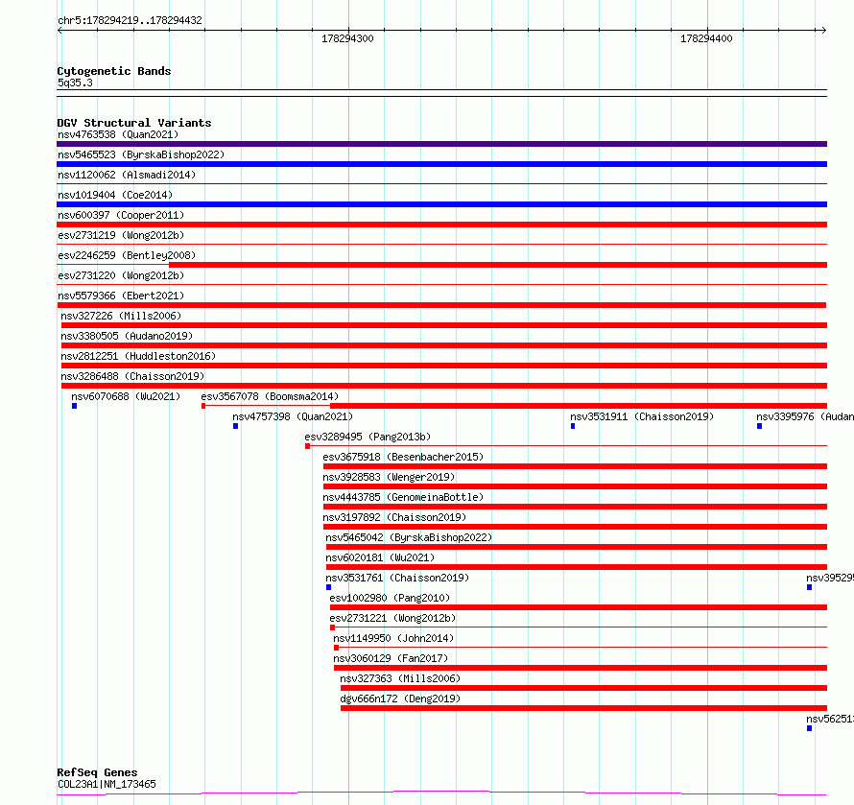Click nsv3380505 (Audano2019) variant label
The image size is (854, 805).
point(127,336)
